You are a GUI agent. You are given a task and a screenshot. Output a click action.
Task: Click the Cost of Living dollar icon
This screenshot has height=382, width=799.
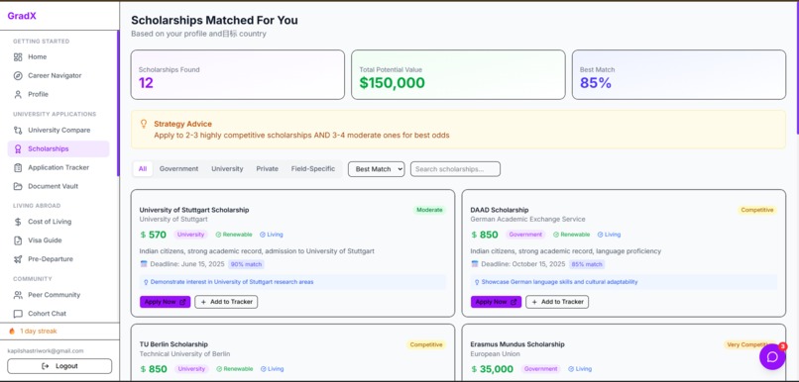pyautogui.click(x=18, y=222)
